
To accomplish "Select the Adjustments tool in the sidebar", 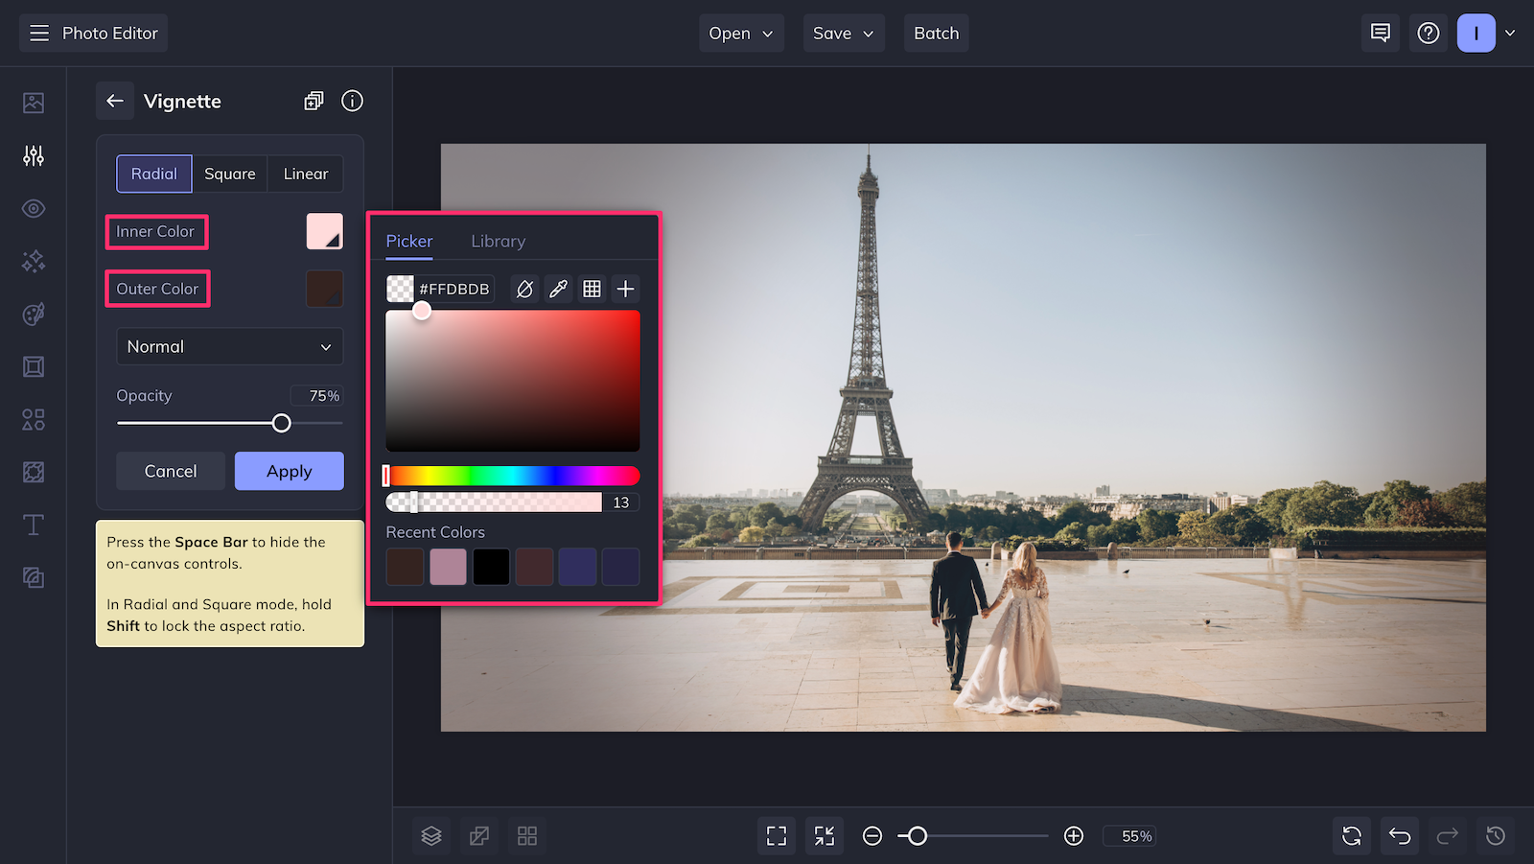I will pyautogui.click(x=33, y=155).
